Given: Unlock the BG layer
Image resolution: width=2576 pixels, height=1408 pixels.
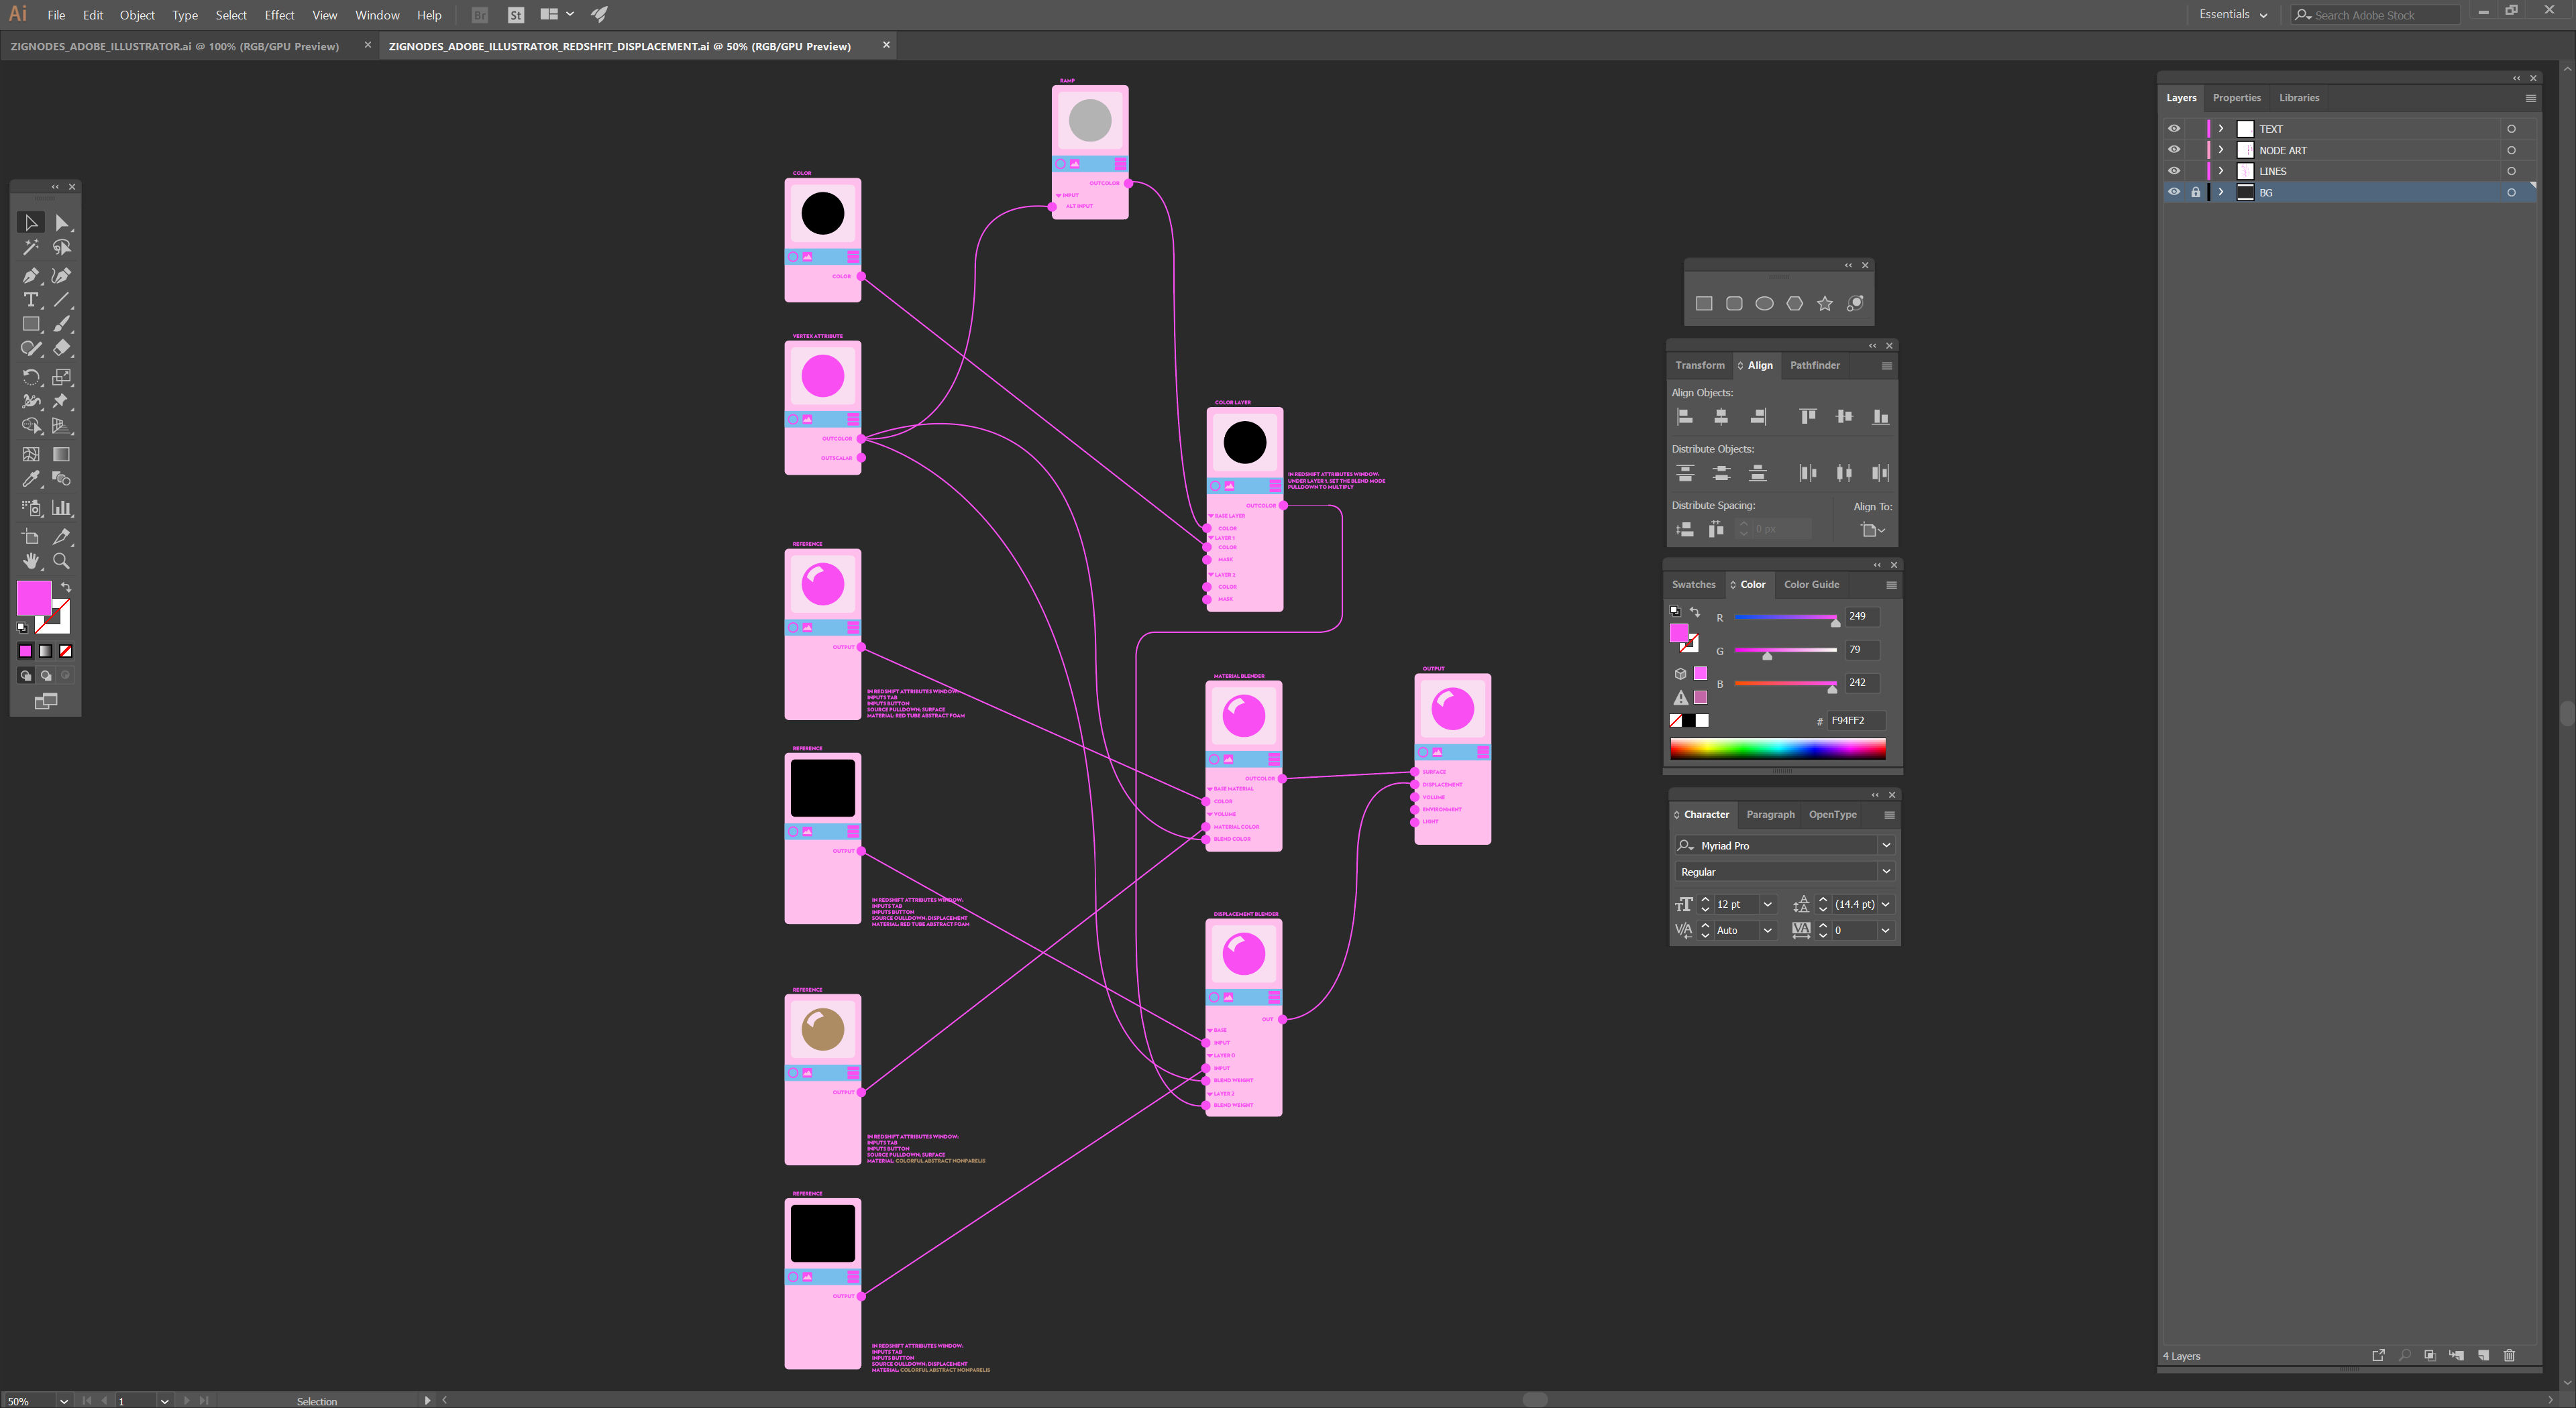Looking at the screenshot, I should (2195, 192).
